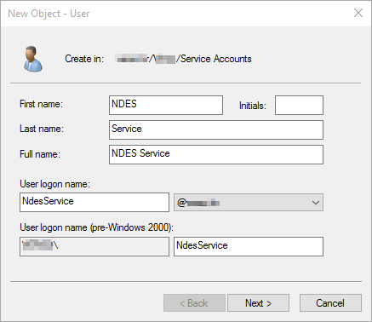Screen dimensions: 372x322
Task: Click the greyed-out < Back button
Action: (194, 303)
